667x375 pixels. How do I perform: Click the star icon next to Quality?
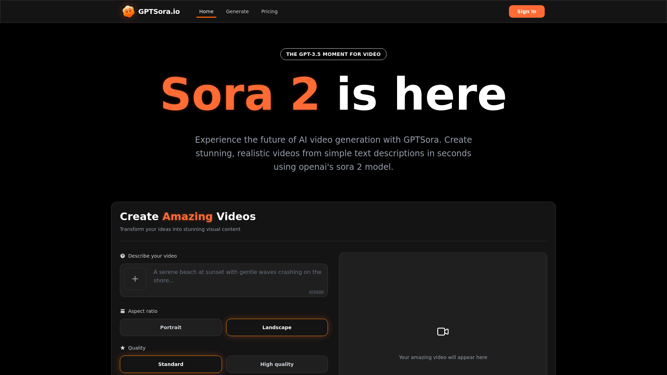(123, 348)
